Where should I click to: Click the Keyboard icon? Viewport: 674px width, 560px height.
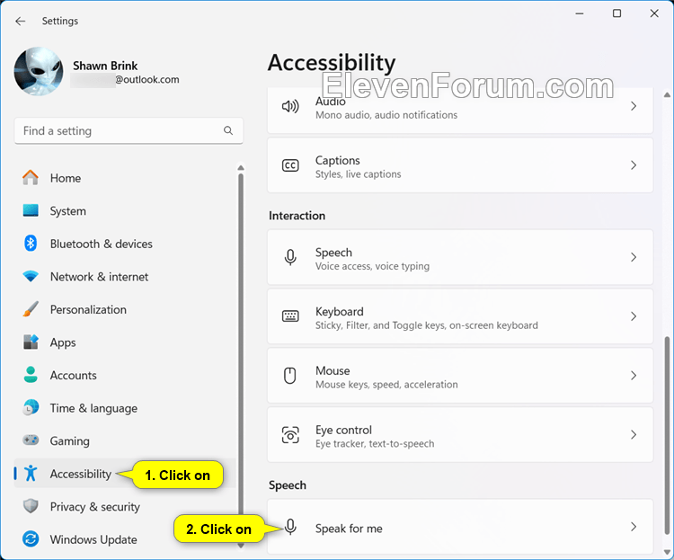(290, 316)
